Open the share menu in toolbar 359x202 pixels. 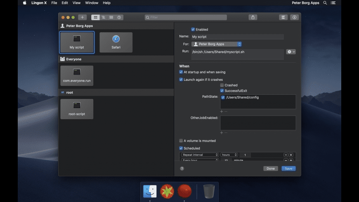pyautogui.click(x=253, y=17)
